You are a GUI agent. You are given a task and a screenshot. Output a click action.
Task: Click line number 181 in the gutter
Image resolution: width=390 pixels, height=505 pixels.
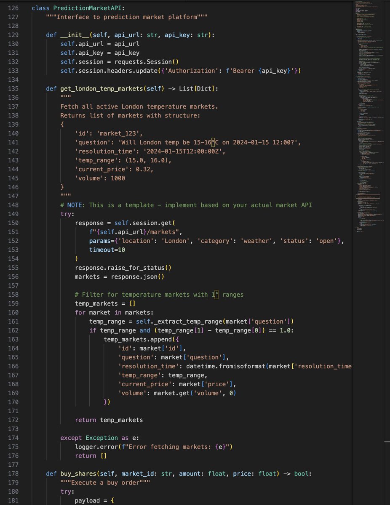(x=13, y=501)
